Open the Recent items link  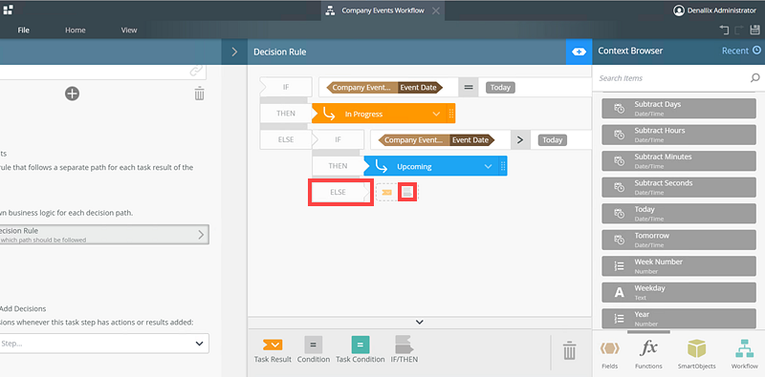741,51
